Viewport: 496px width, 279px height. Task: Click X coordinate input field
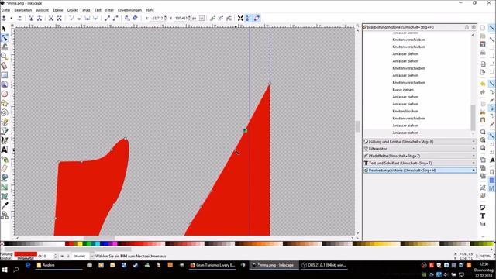[158, 19]
